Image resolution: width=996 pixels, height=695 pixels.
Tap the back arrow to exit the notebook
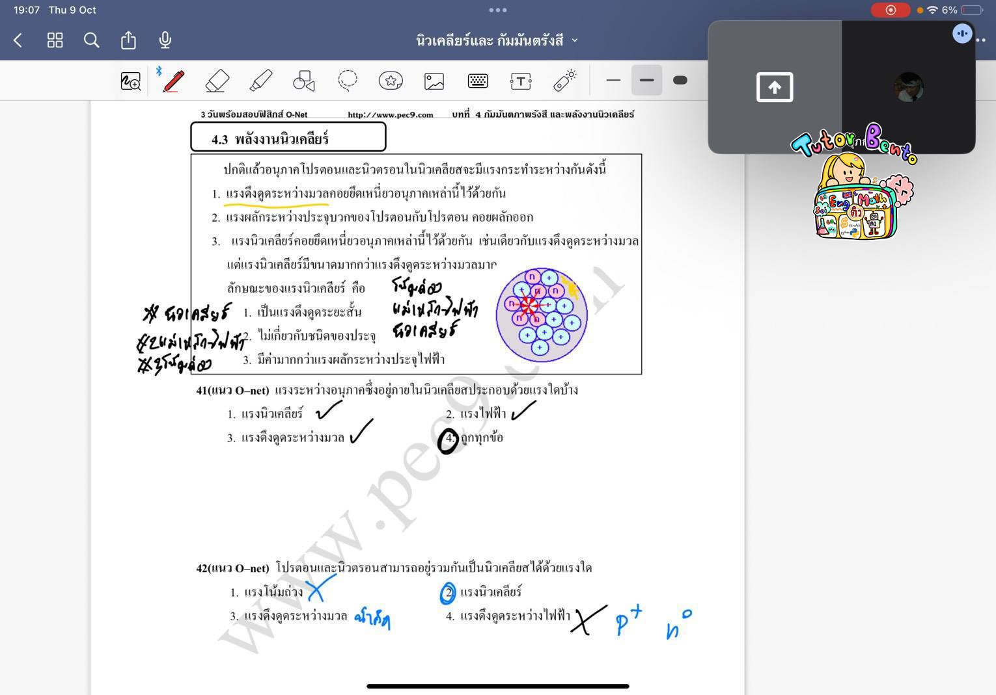[x=18, y=40]
